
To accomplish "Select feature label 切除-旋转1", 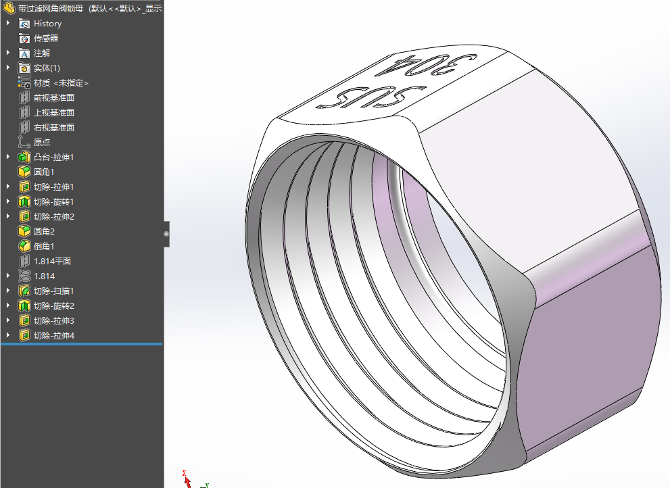I will pyautogui.click(x=54, y=201).
